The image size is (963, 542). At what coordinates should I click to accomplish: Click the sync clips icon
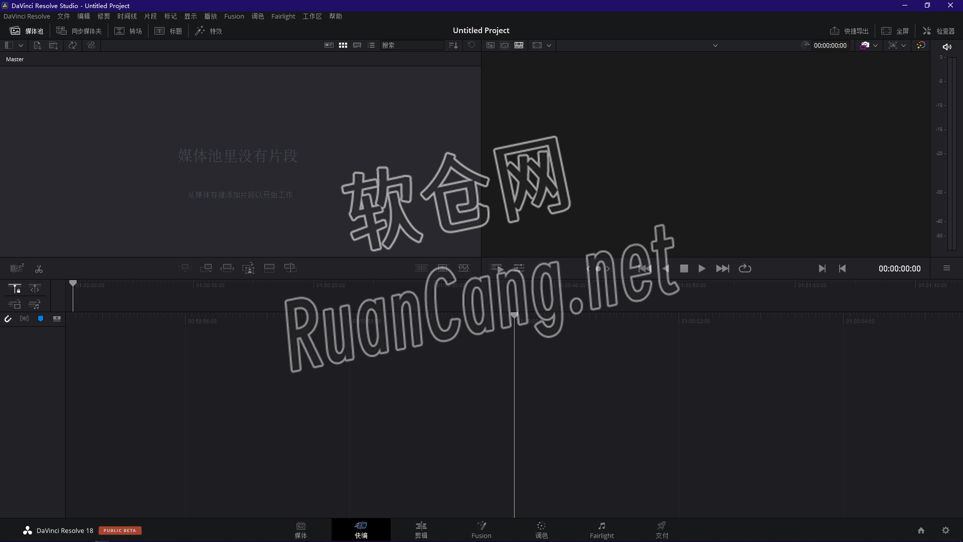(x=73, y=45)
